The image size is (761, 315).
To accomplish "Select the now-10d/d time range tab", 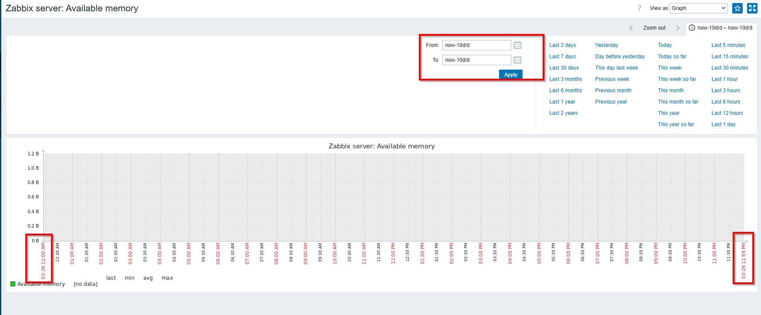I will (721, 28).
